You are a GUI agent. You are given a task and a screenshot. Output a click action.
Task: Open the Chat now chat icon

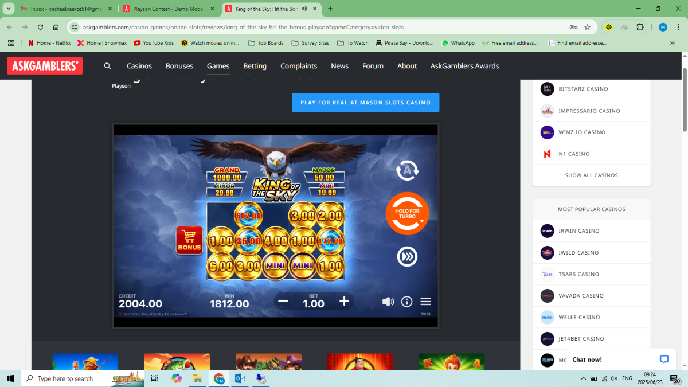pyautogui.click(x=664, y=359)
